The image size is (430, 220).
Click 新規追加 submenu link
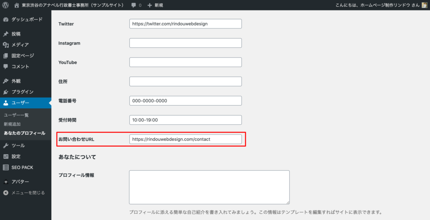12,124
